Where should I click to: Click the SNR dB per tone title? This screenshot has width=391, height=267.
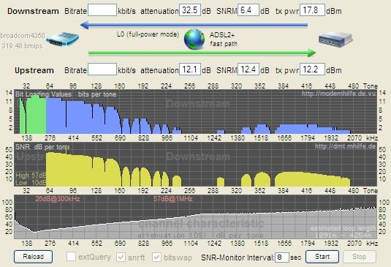pyautogui.click(x=42, y=147)
